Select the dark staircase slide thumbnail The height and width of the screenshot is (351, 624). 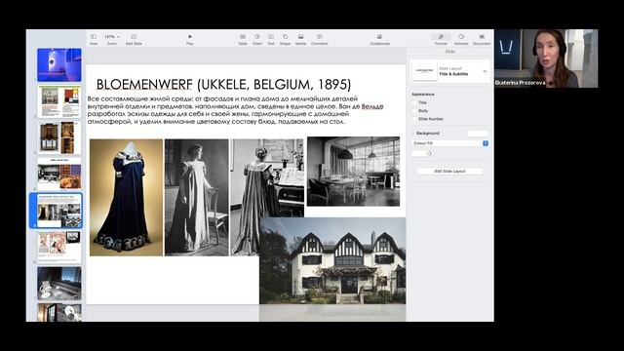pyautogui.click(x=59, y=284)
